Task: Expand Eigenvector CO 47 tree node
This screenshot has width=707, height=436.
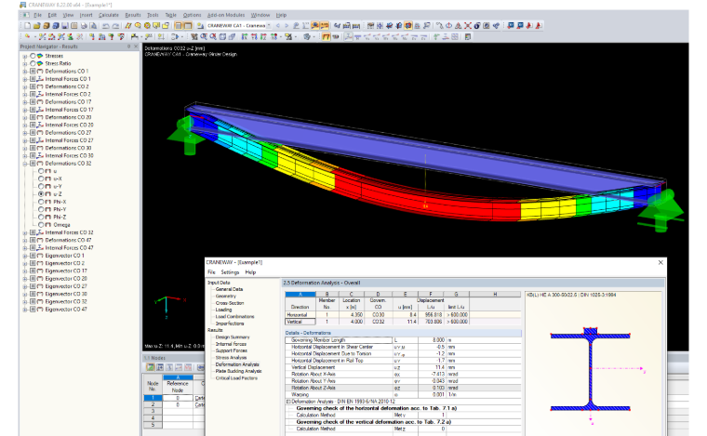Action: (x=25, y=310)
